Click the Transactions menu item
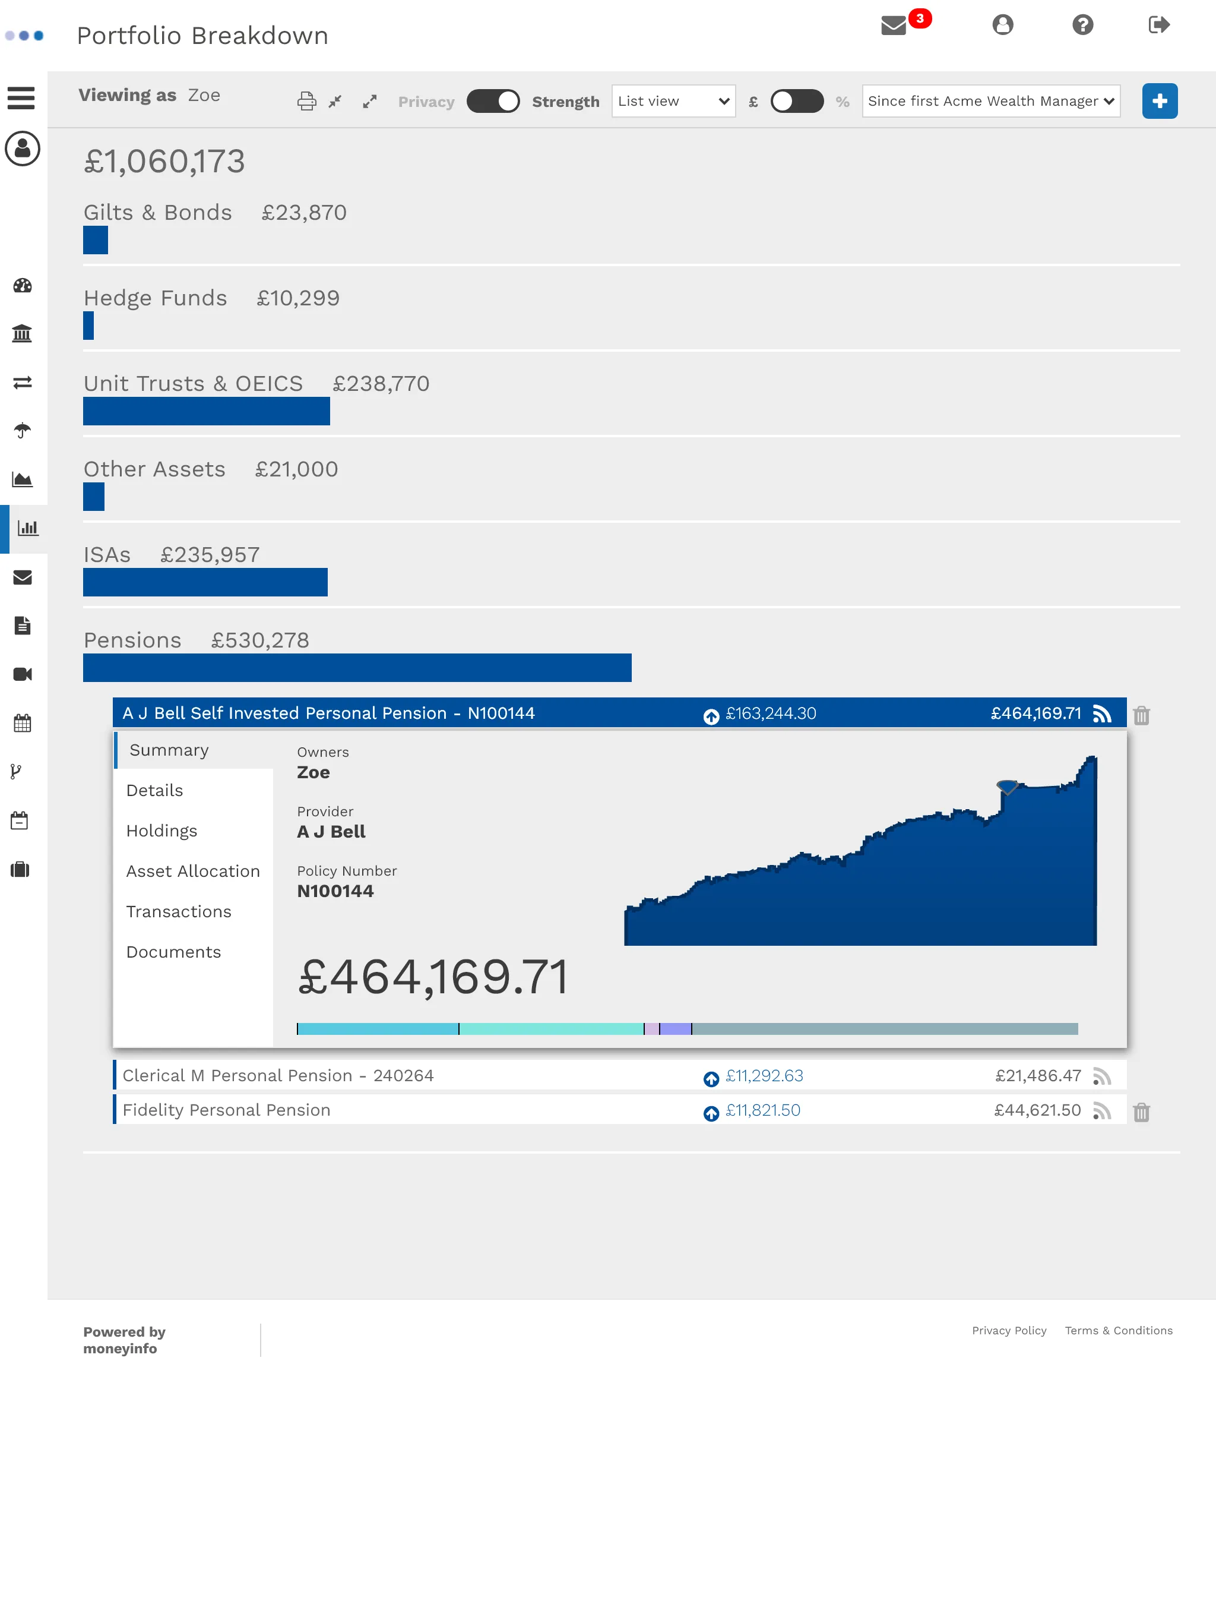1216x1623 pixels. tap(178, 911)
